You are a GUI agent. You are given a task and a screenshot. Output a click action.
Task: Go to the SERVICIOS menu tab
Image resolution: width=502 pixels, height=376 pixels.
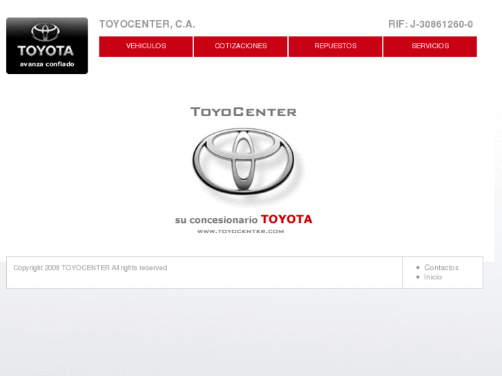coord(430,47)
